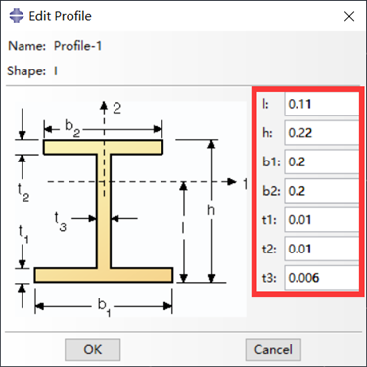Click the b2 dimension label in diagram
367x367 pixels.
tap(72, 128)
